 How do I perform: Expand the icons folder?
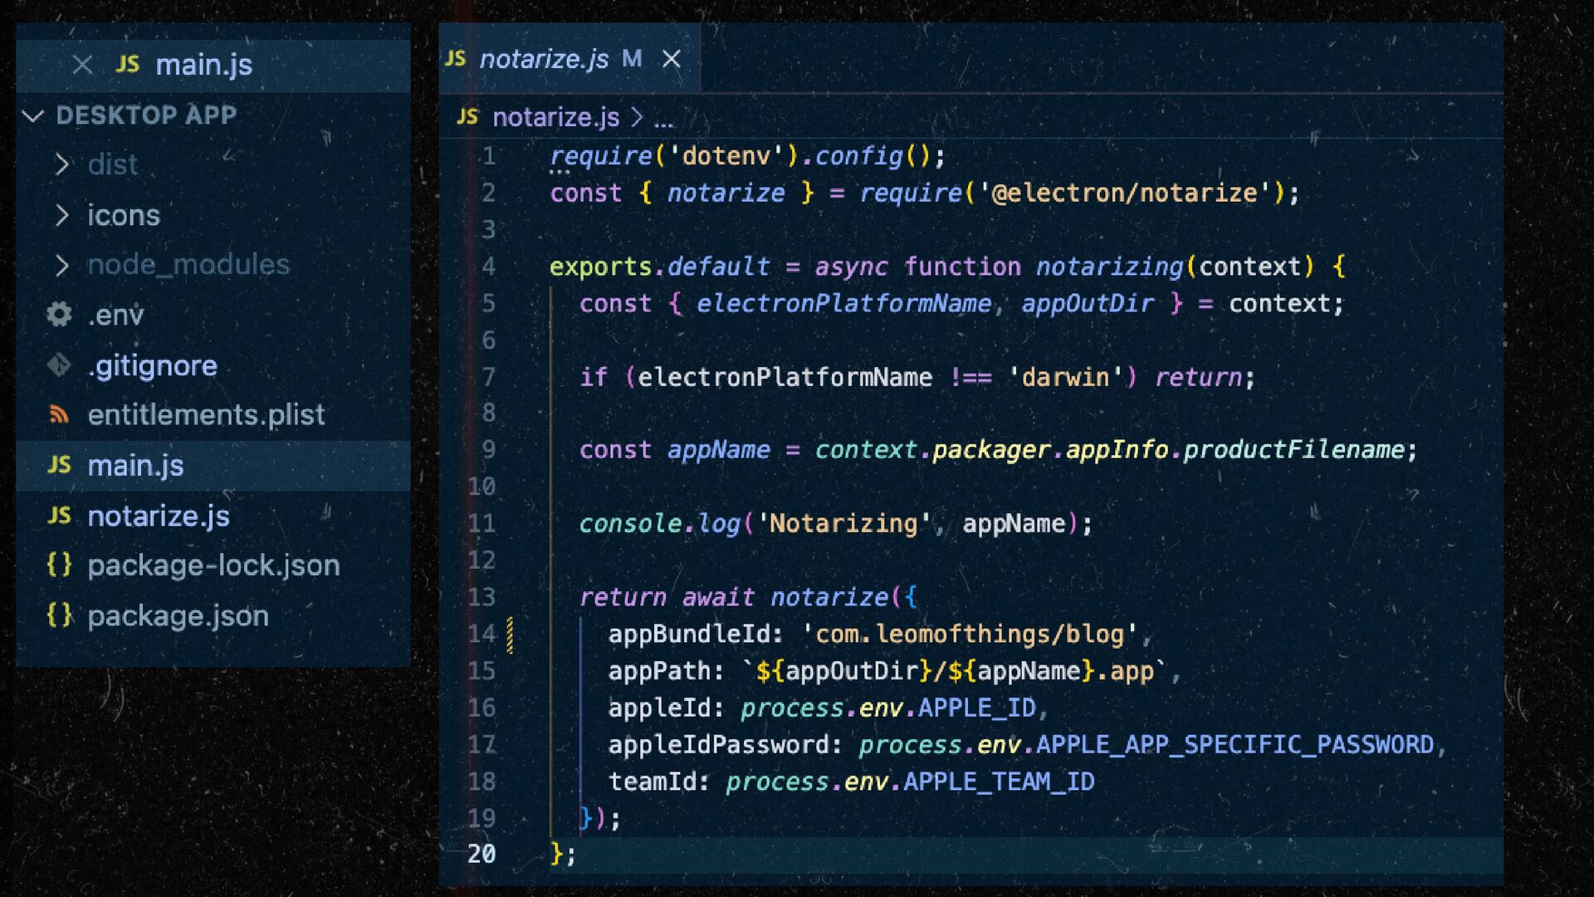click(x=61, y=215)
